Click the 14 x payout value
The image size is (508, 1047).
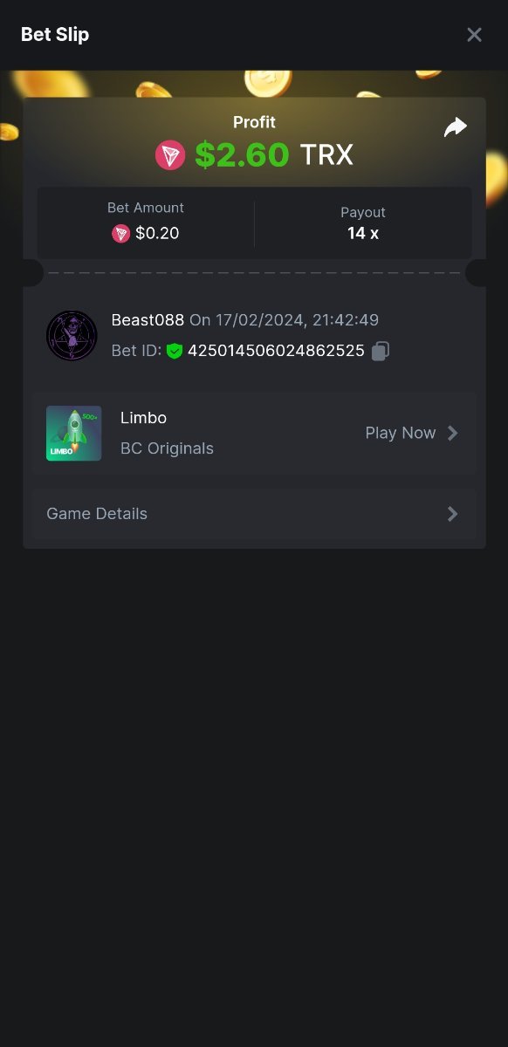(363, 233)
